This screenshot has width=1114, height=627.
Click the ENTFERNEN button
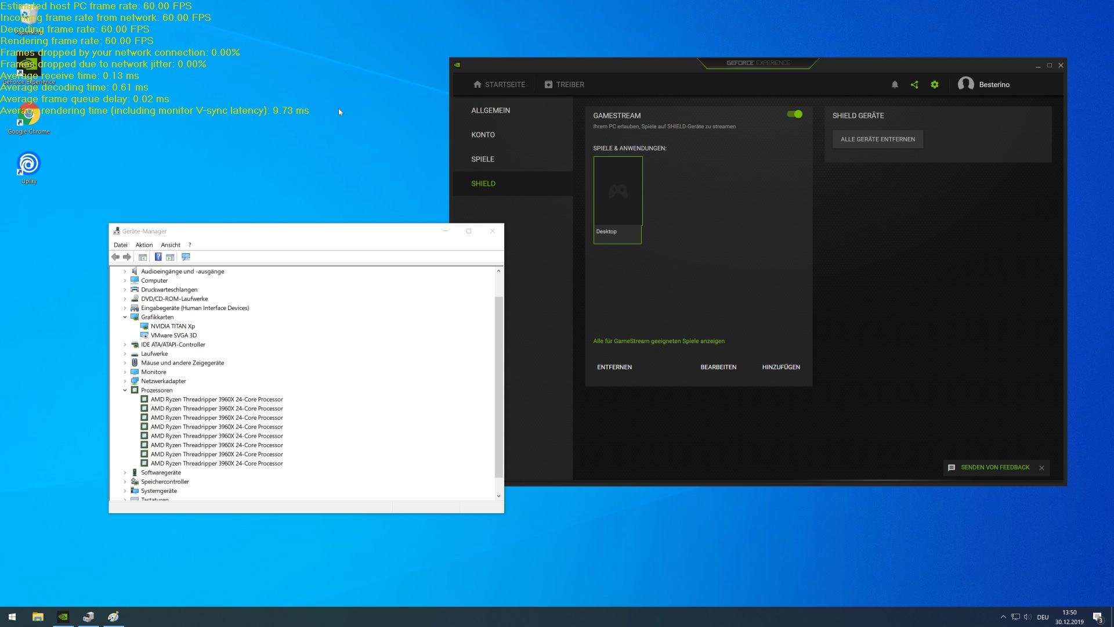click(x=614, y=367)
